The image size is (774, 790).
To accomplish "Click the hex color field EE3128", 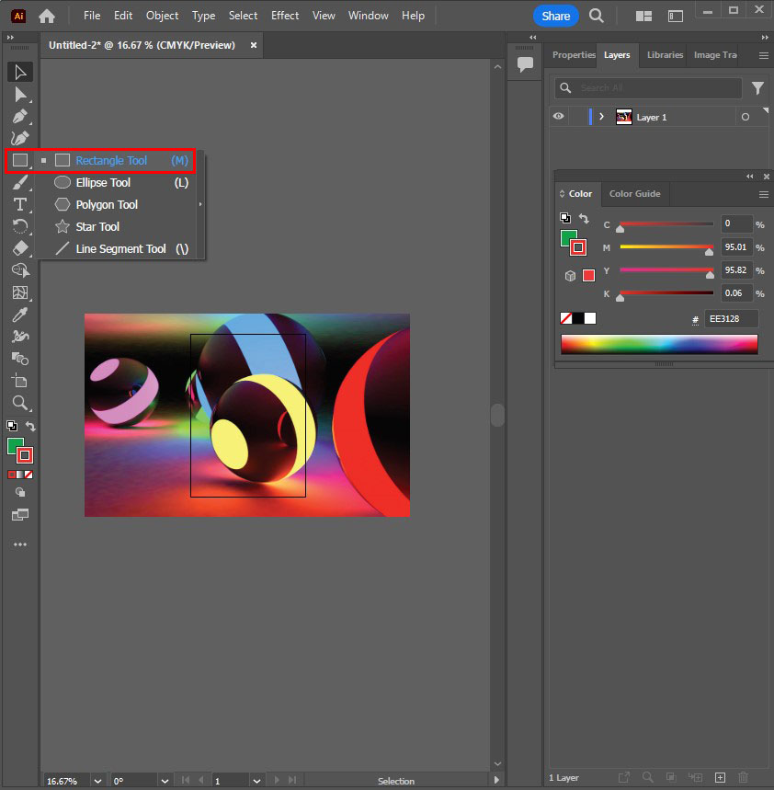I will [731, 319].
